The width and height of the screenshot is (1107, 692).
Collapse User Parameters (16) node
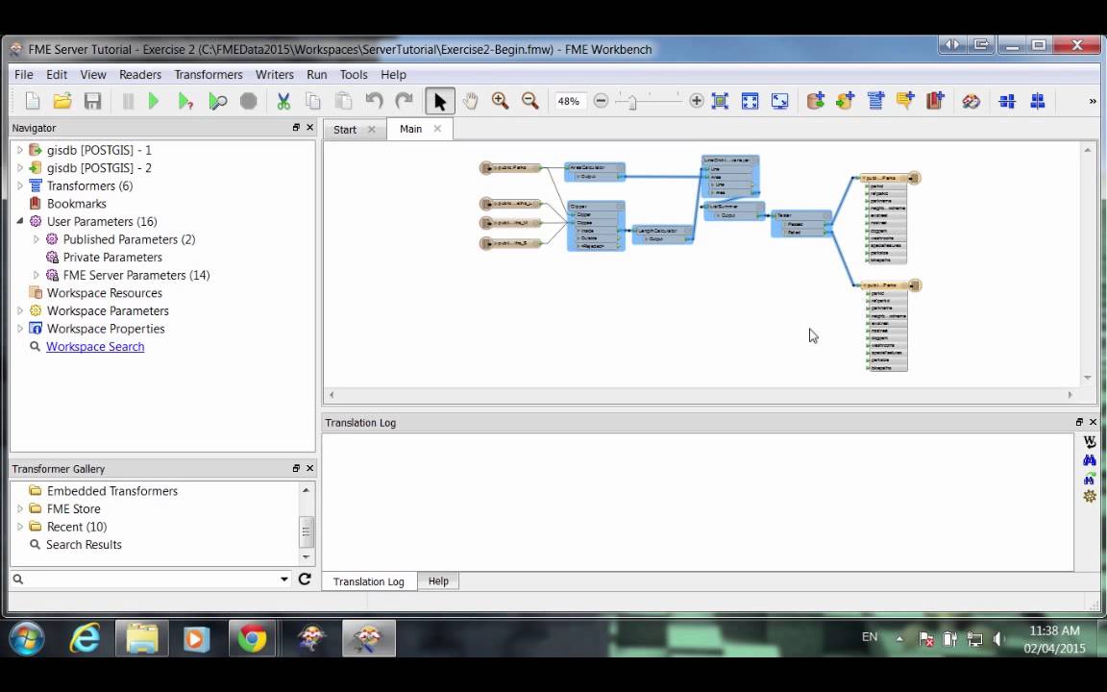click(20, 221)
